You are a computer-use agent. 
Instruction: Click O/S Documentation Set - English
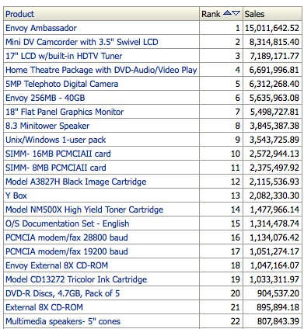[x=67, y=223]
